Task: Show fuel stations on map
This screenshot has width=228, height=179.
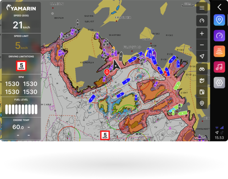Action: tap(202, 92)
